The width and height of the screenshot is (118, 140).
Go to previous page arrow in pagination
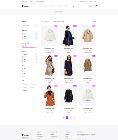point(63,117)
